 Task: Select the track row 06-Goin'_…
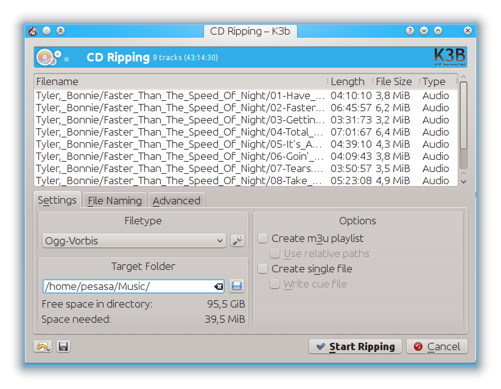[246, 156]
